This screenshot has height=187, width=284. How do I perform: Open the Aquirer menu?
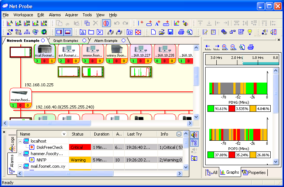point(71,15)
